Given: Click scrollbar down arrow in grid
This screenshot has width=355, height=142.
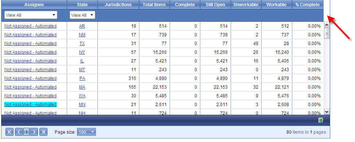Looking at the screenshot, I should (x=327, y=111).
